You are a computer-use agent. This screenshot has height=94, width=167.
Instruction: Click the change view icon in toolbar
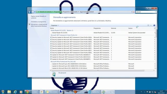[148, 25]
